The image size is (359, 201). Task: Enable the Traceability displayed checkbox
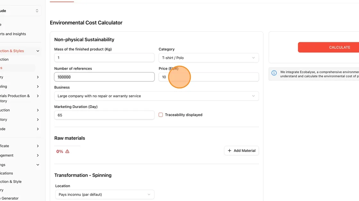(x=161, y=115)
